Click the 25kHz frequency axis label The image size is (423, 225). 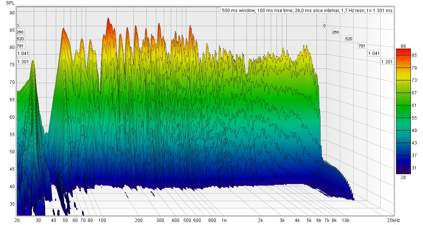393,220
